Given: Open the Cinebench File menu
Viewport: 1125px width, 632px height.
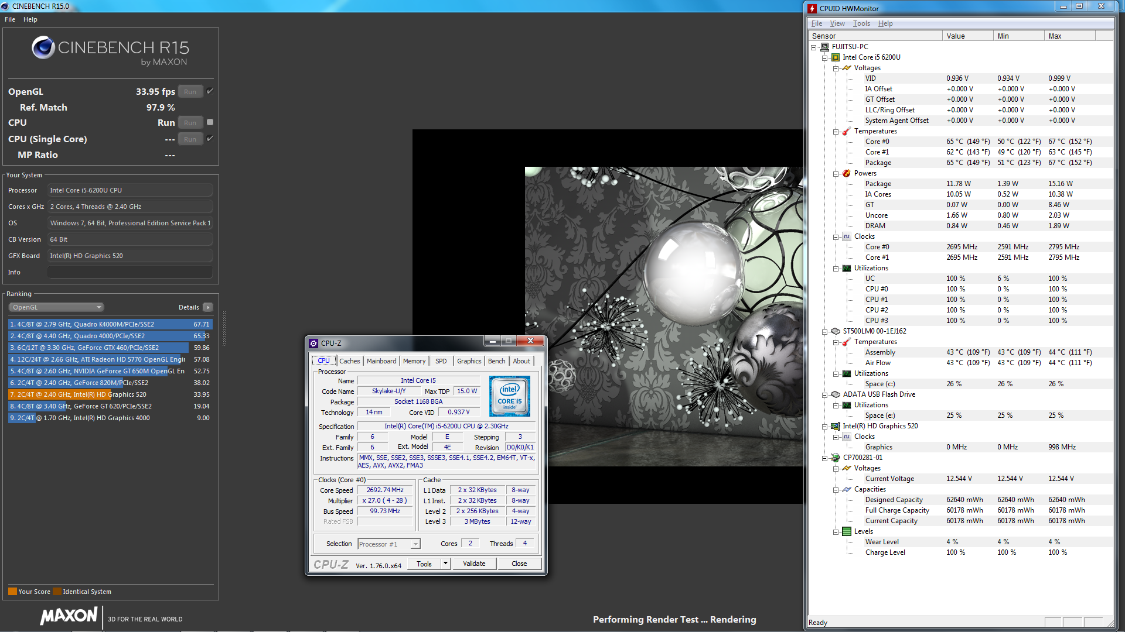Looking at the screenshot, I should (10, 19).
